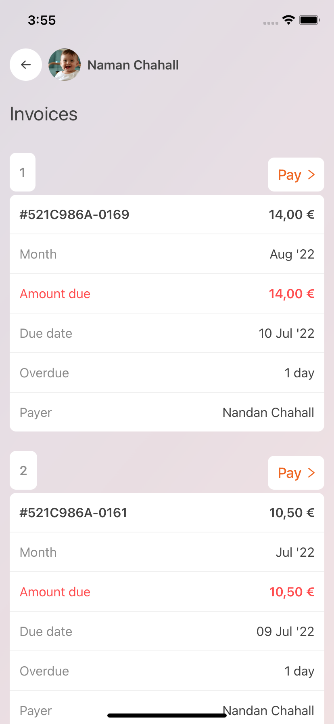Tap the 14,00 € Amount due row
The image size is (334, 724).
167,294
